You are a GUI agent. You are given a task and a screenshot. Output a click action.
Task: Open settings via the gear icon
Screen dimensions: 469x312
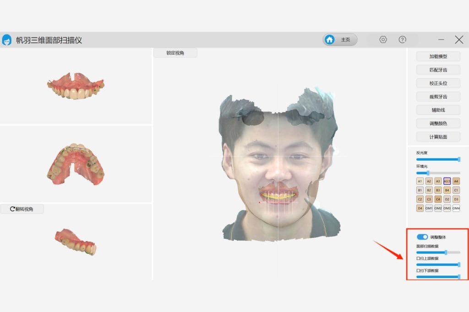coord(383,39)
